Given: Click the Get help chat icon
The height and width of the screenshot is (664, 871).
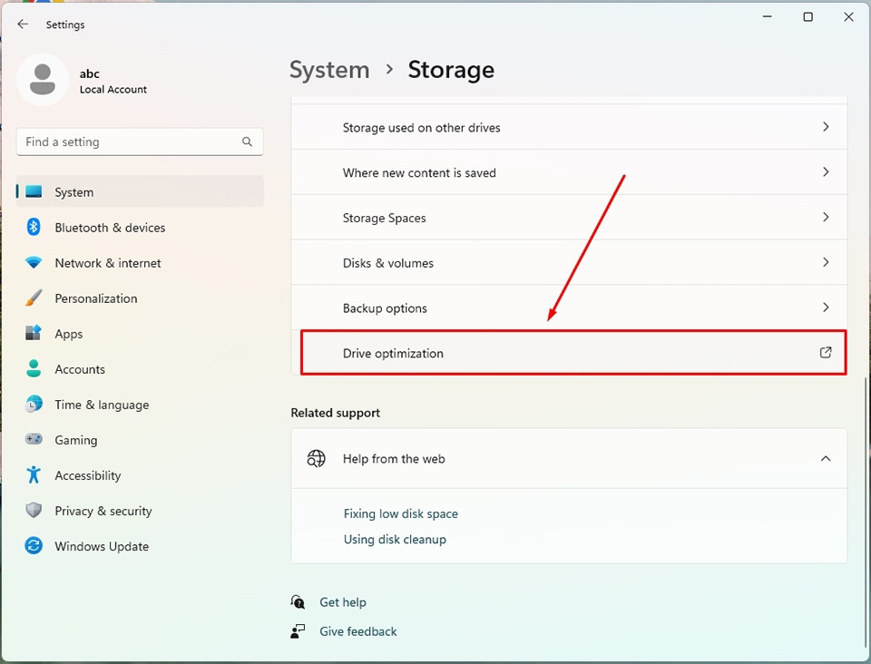Looking at the screenshot, I should [298, 601].
